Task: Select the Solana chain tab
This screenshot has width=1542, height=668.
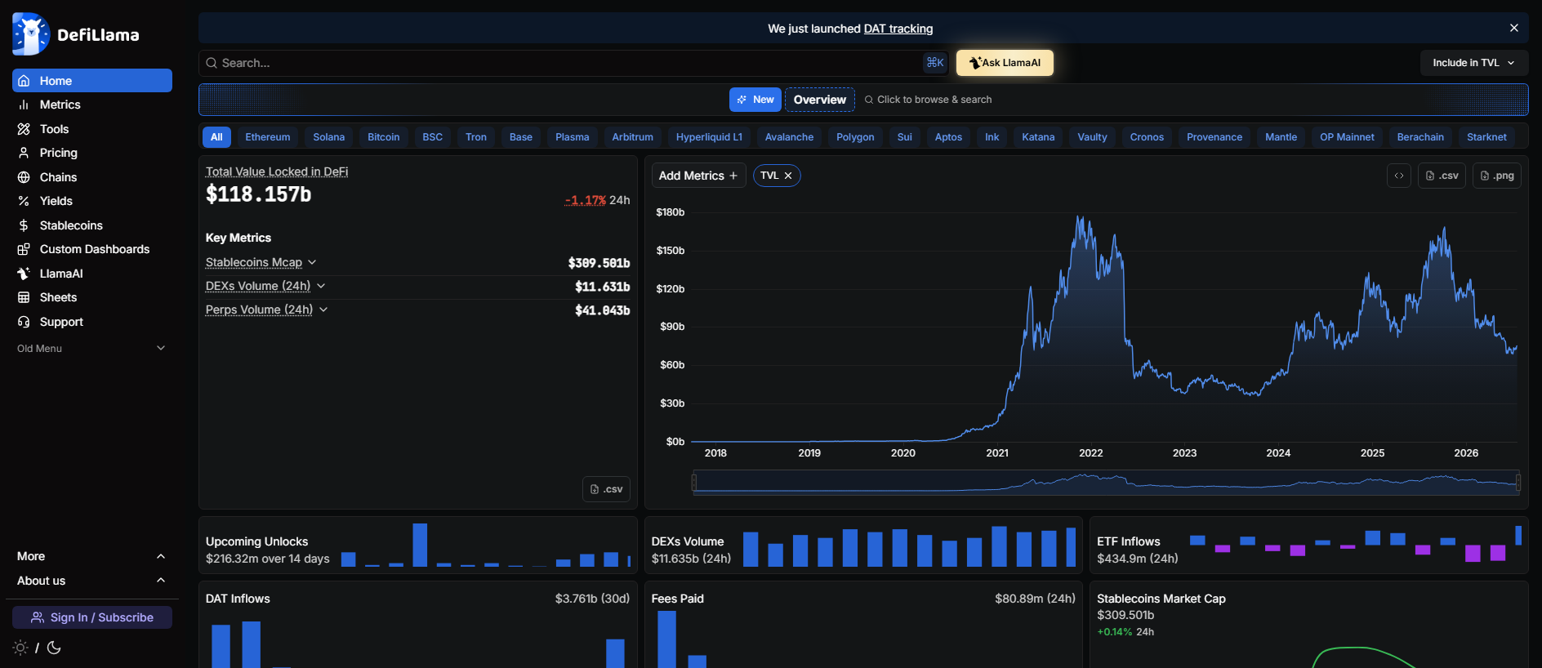Action: [x=329, y=137]
